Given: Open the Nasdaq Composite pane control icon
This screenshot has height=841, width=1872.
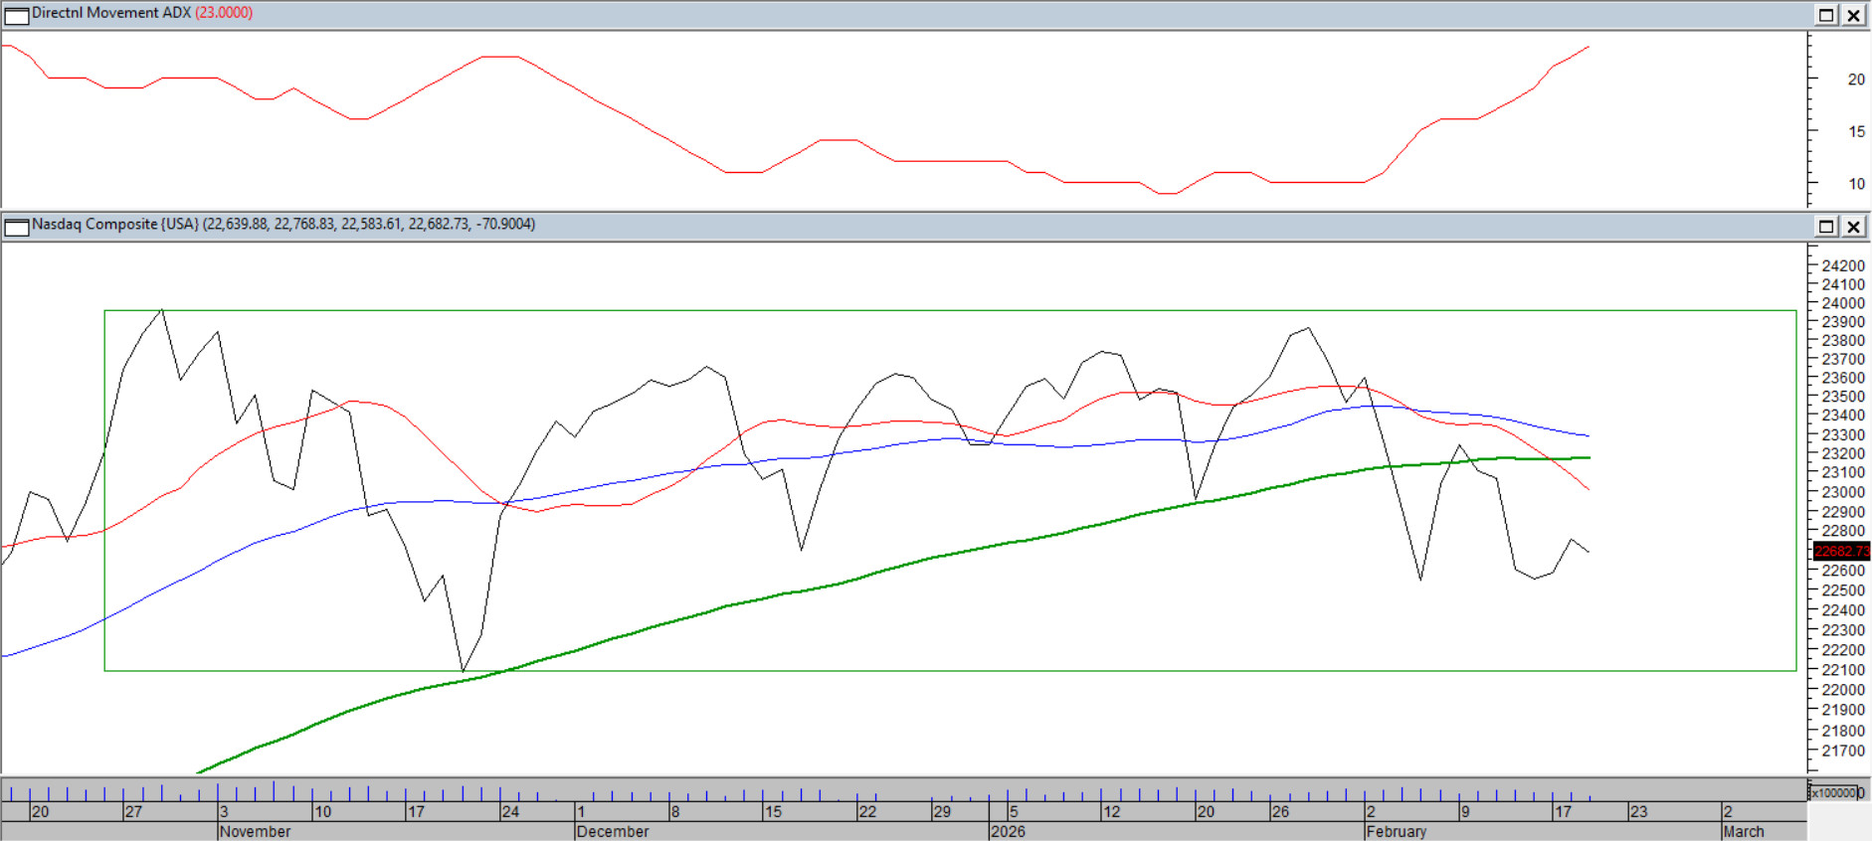Looking at the screenshot, I should point(16,227).
